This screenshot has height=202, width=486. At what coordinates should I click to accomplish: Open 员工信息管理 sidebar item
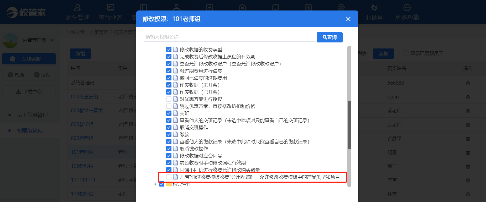coord(32,115)
